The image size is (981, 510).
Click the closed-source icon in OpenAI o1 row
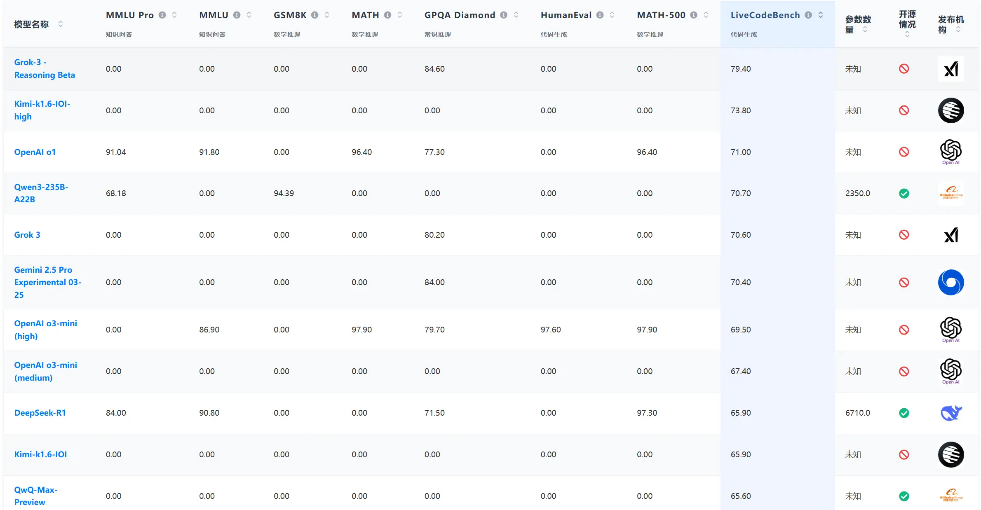904,152
